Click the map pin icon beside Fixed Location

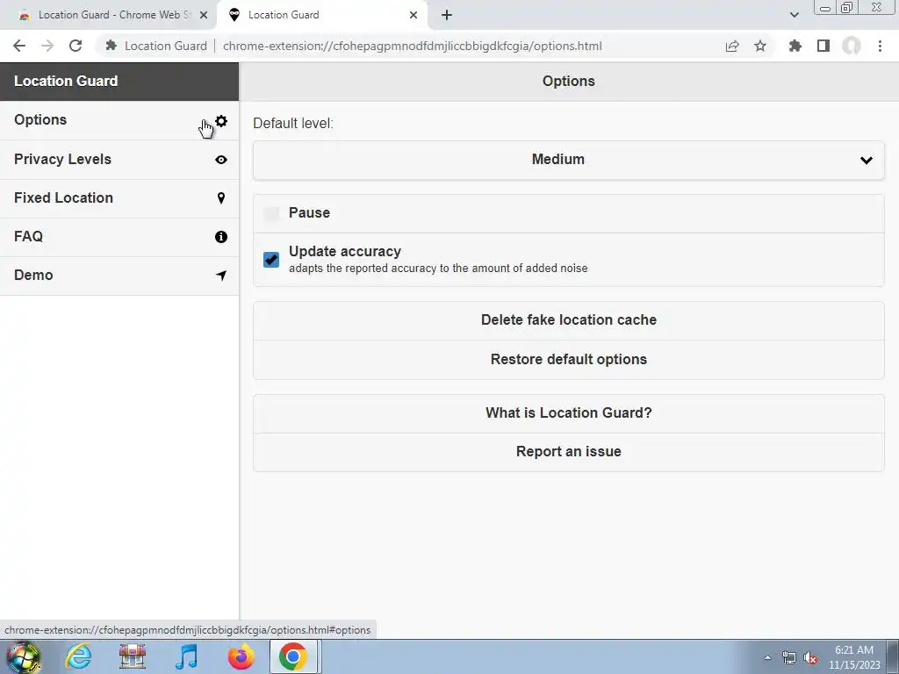point(220,198)
